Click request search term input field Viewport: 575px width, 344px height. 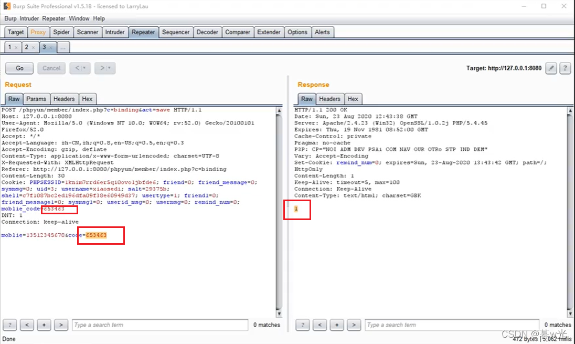pos(160,325)
